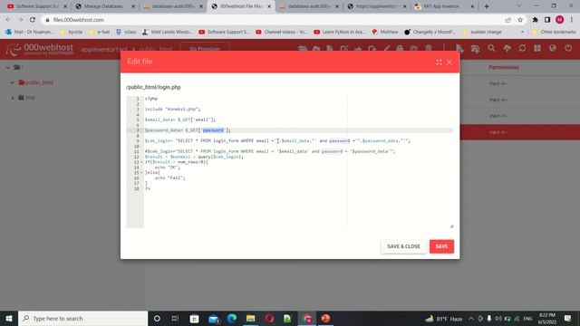Click the files.000webhost.com address bar
This screenshot has width=580, height=326.
click(x=274, y=20)
